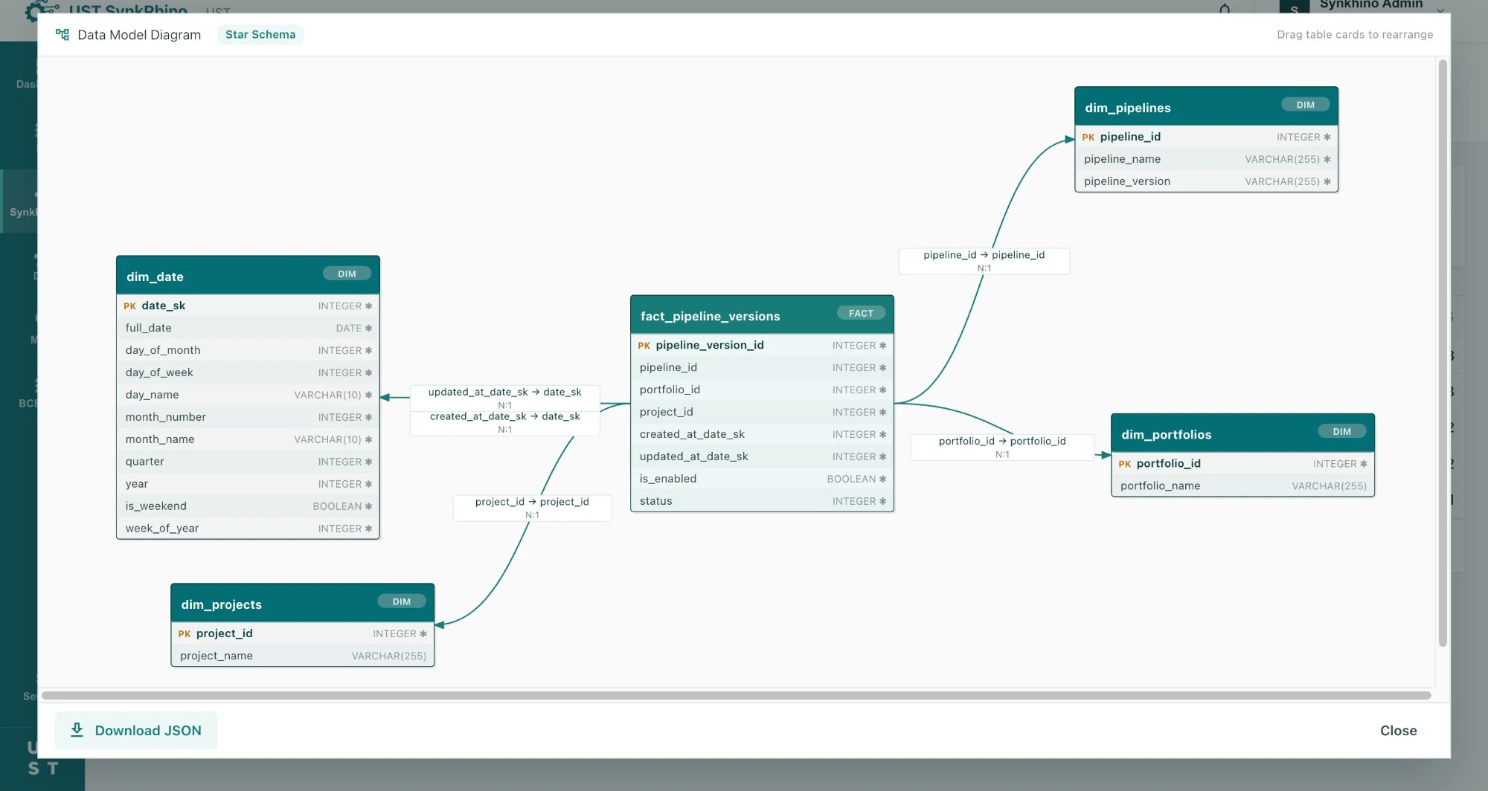Image resolution: width=1488 pixels, height=791 pixels.
Task: Click the DIM badge on dim_portfolios
Action: click(x=1341, y=431)
